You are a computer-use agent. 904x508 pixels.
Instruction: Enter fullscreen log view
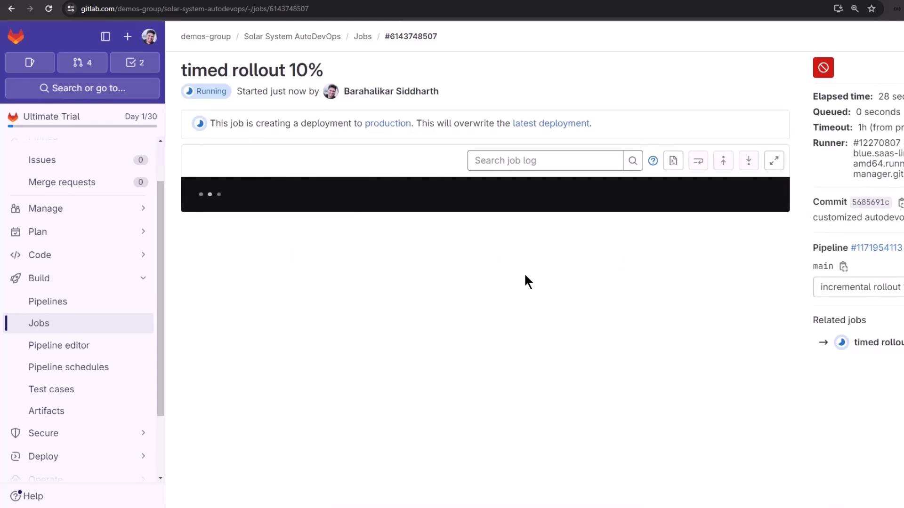[774, 161]
